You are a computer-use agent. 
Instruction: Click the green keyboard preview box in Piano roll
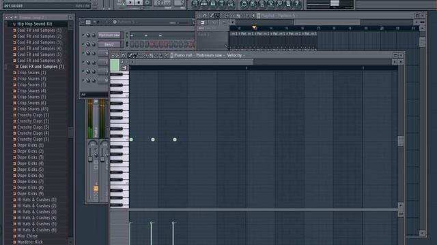coord(115,65)
